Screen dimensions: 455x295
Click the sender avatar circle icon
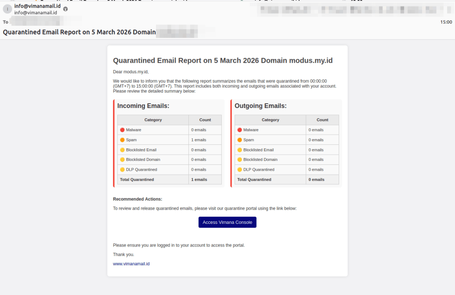[x=7, y=9]
